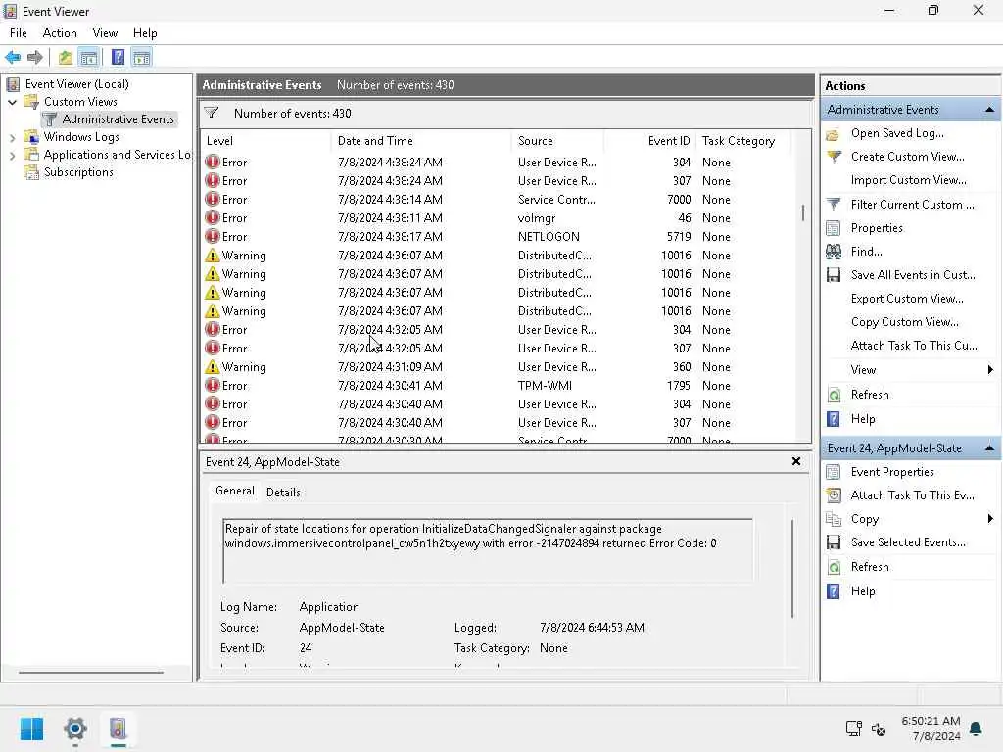Click the notification bell in system tray
Screen dimensions: 1003x752
(x=977, y=728)
